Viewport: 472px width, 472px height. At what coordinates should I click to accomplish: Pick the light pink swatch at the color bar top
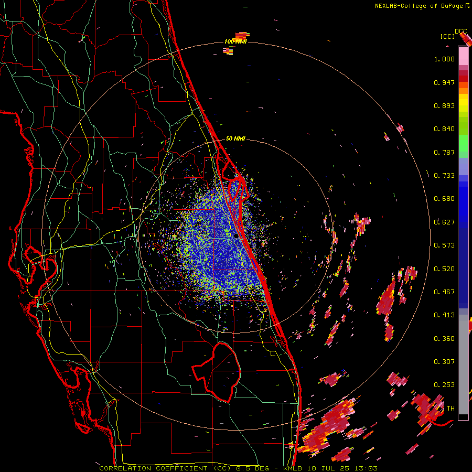[x=463, y=56]
